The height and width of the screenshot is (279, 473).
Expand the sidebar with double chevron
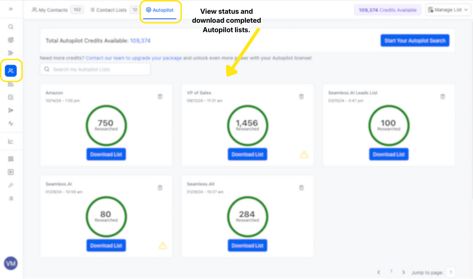click(x=11, y=9)
